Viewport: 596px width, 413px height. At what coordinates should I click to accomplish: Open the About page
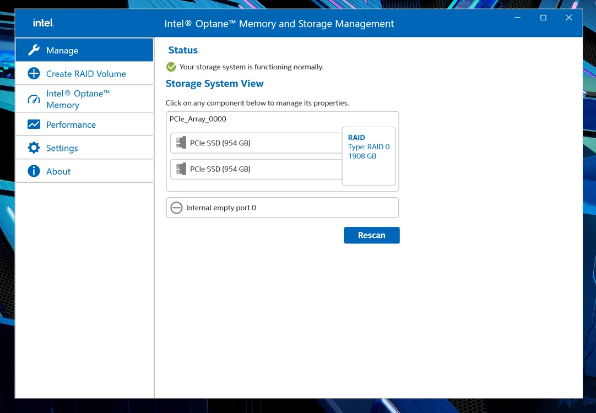(84, 171)
